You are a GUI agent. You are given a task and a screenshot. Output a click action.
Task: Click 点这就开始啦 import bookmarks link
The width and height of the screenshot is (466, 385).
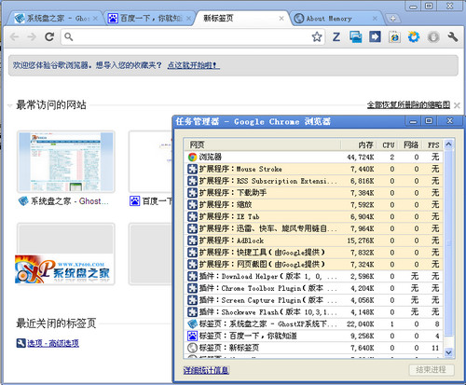(x=194, y=65)
